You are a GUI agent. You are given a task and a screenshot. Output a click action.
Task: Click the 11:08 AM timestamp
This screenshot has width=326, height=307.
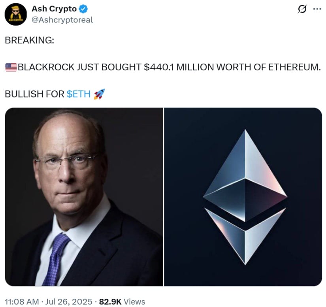click(x=22, y=301)
